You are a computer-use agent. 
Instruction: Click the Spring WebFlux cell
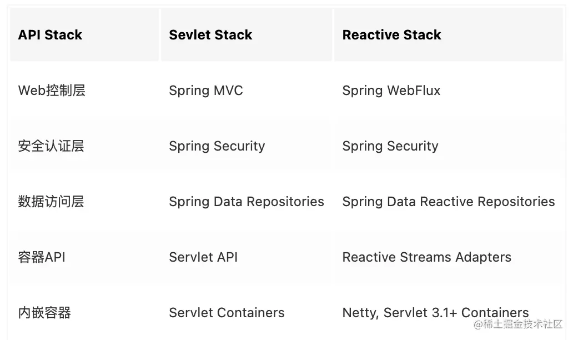(x=391, y=91)
